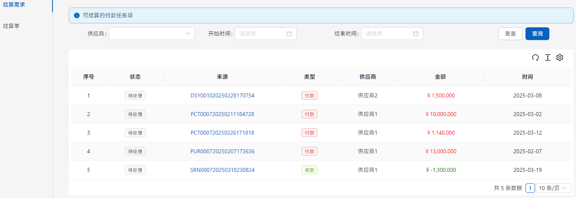Click the info icon in the alert banner

point(77,15)
